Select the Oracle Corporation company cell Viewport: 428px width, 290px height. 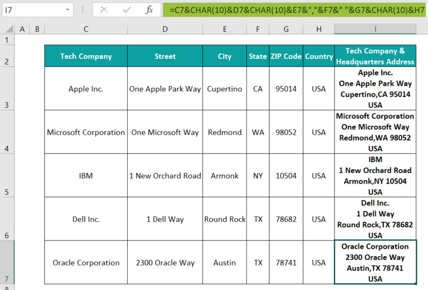(86, 263)
